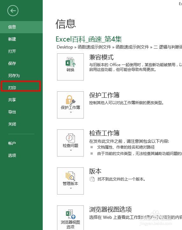Click 关闭 to close the workbook
Screen dimensions: 182x230
click(x=21, y=124)
